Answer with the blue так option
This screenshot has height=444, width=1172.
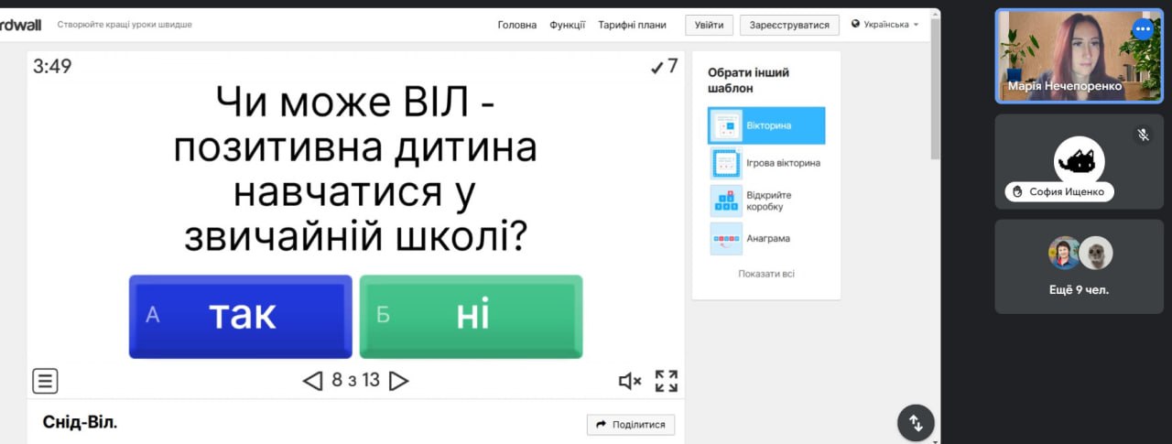[240, 316]
